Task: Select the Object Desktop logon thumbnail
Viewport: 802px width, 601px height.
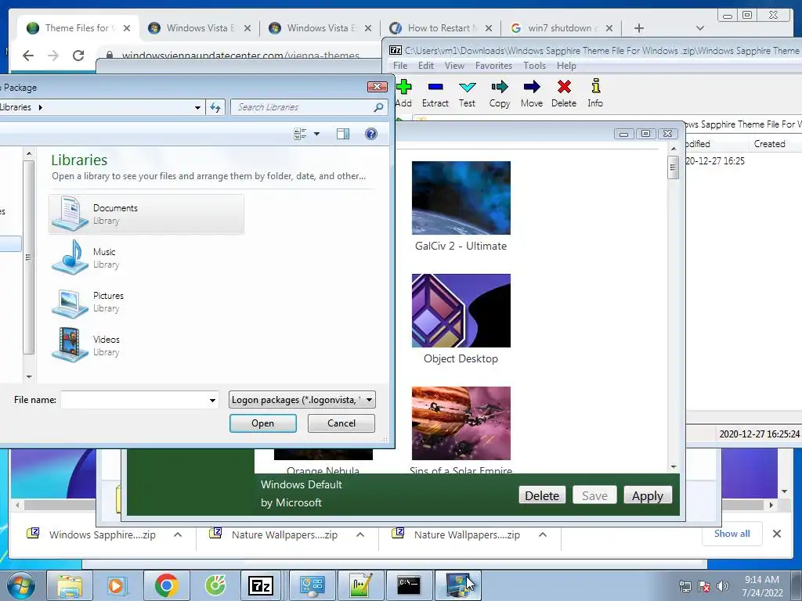Action: click(x=461, y=311)
